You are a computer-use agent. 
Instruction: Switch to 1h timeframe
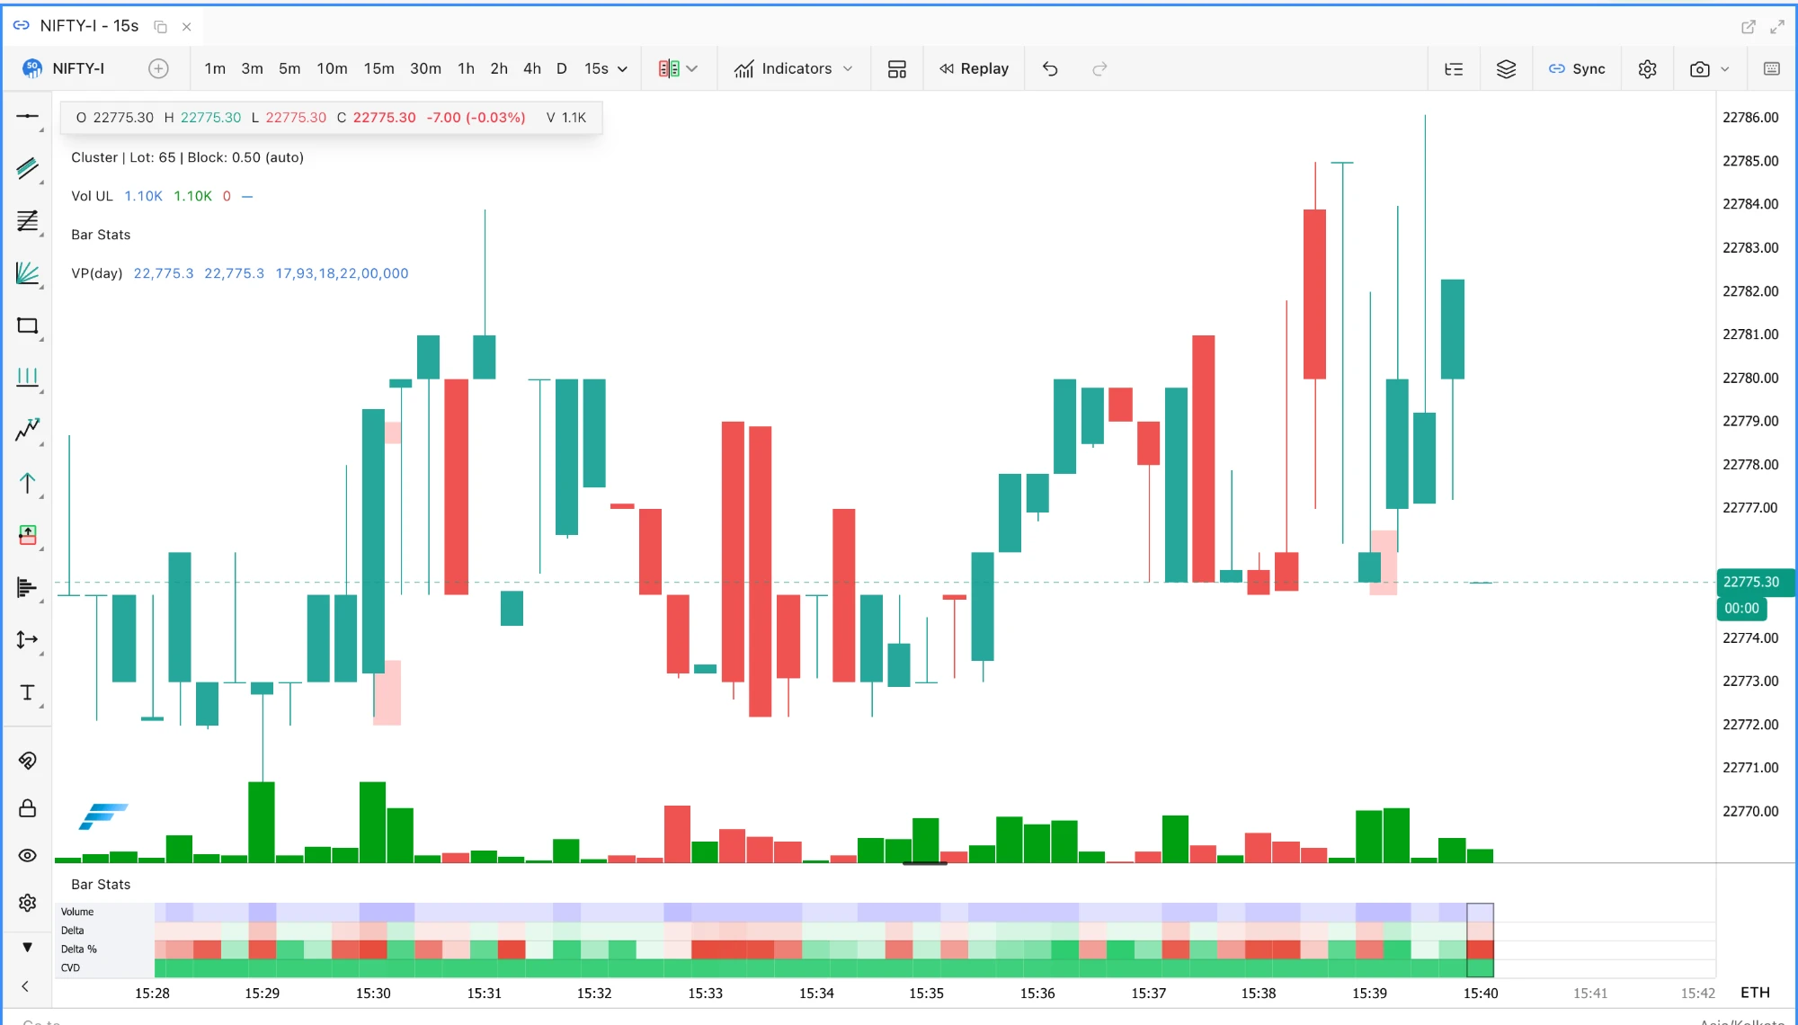click(466, 68)
